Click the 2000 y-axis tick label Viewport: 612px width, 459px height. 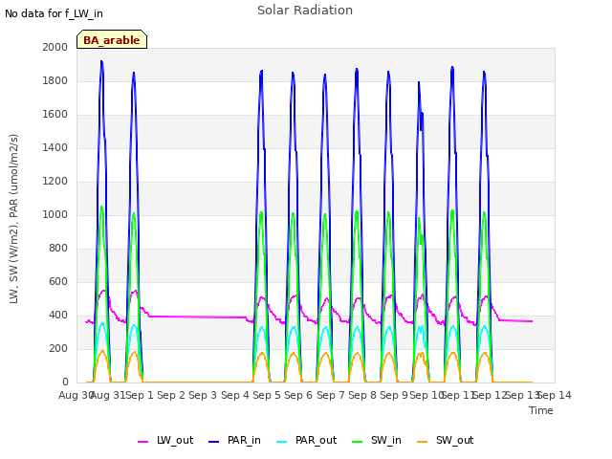tap(55, 47)
